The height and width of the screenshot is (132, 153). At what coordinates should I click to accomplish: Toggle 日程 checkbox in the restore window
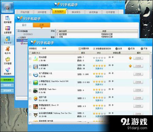[58, 37]
